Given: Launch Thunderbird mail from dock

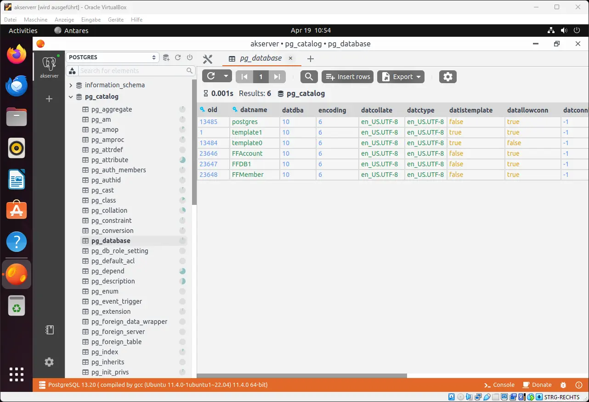Looking at the screenshot, I should tap(17, 86).
